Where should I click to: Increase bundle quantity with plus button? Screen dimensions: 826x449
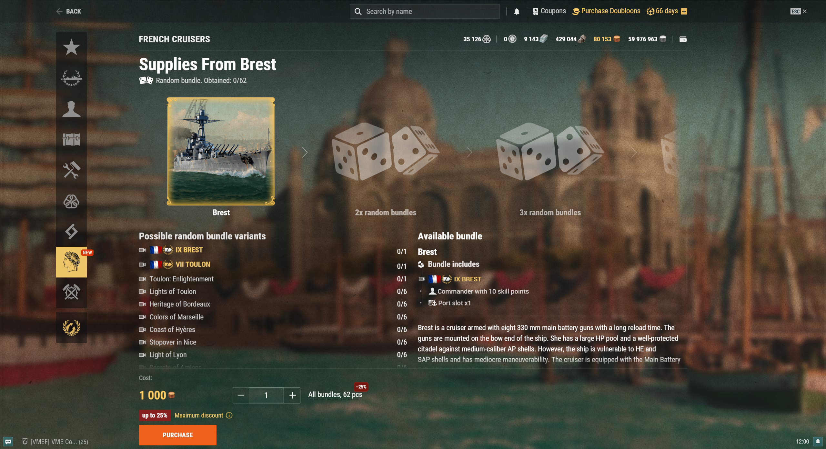[x=292, y=395]
